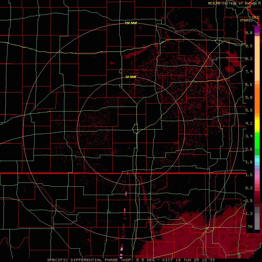Click the 8.2 legend value
The height and width of the screenshot is (262, 262).
[x=249, y=59]
